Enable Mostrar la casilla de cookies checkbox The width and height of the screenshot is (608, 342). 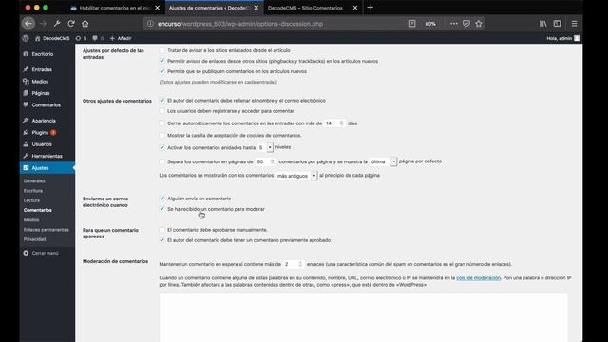pos(162,135)
